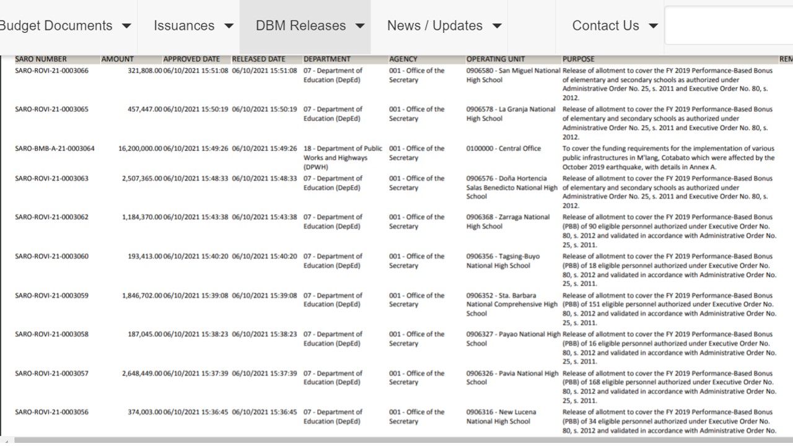Select SARO-ROVI-21-0003062 entry
This screenshot has width=793, height=446.
(x=51, y=217)
